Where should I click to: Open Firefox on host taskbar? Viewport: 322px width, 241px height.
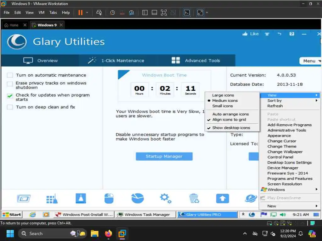pyautogui.click(x=108, y=233)
